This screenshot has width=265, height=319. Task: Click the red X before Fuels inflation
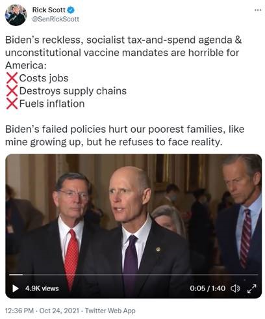click(x=12, y=104)
